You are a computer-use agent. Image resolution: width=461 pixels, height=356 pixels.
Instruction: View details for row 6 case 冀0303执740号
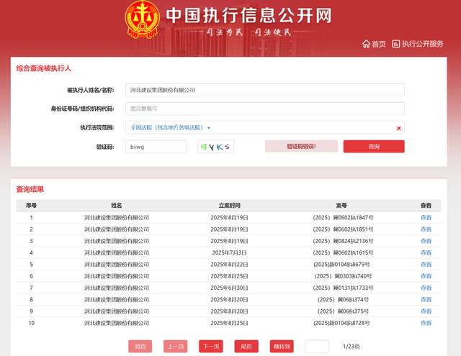(x=426, y=276)
